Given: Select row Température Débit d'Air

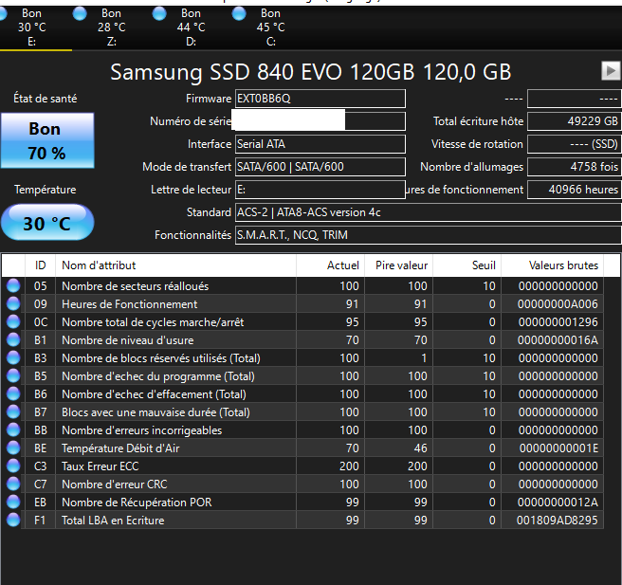Looking at the screenshot, I should coord(302,448).
